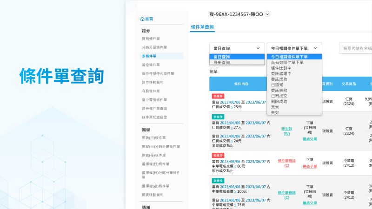Viewport: 372px width, 209px height.
Task: Go to 證券條件單查詢 in sidebar
Action: pyautogui.click(x=154, y=108)
